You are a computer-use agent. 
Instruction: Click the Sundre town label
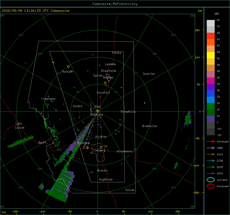point(77,106)
